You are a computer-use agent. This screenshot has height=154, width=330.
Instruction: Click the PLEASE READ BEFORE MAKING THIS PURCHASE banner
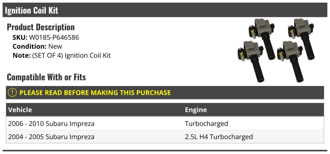(x=165, y=93)
